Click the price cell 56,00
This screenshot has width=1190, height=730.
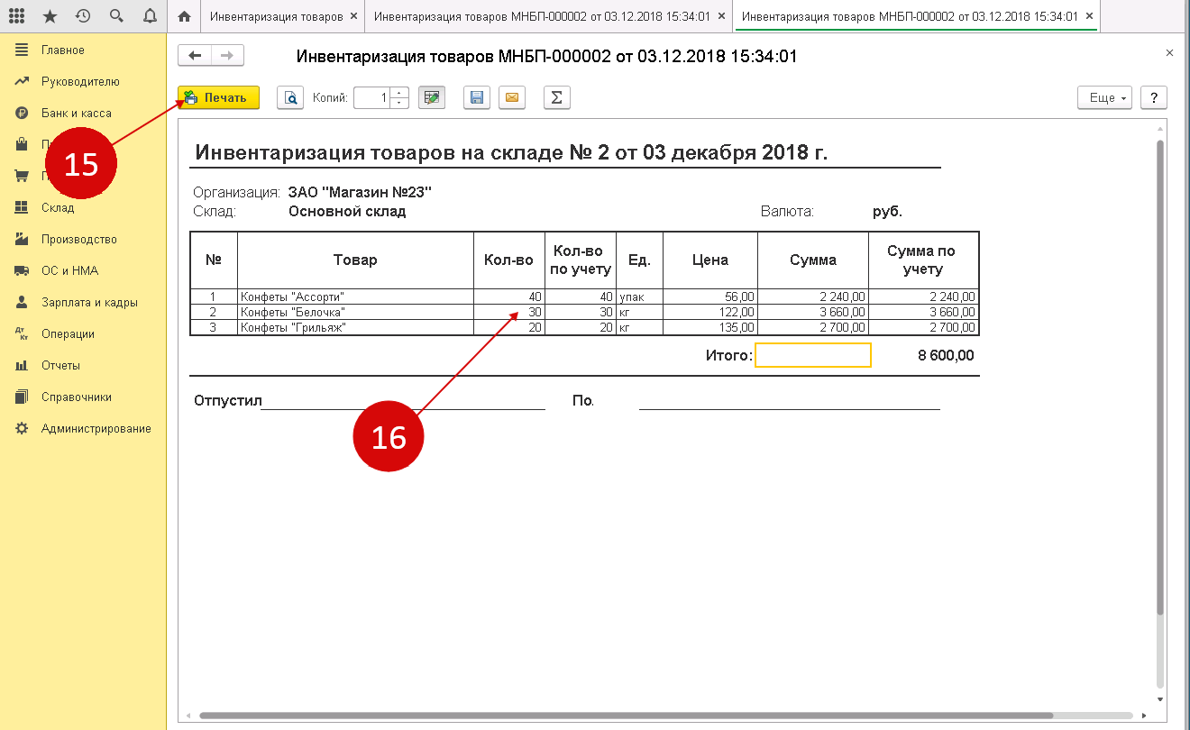pyautogui.click(x=710, y=297)
